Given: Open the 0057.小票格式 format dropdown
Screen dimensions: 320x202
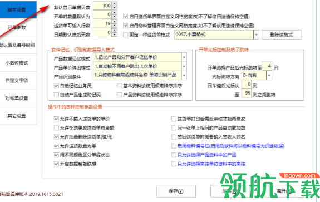Looking at the screenshot, I should point(257,35).
